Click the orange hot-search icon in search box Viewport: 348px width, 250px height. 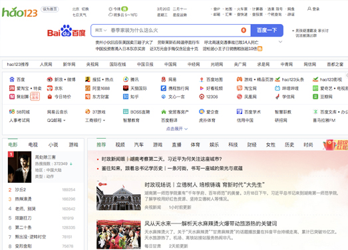[244, 30]
